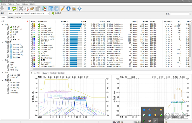
Task: Click the green diagonal stripes tray icon
Action: pyautogui.click(x=144, y=121)
